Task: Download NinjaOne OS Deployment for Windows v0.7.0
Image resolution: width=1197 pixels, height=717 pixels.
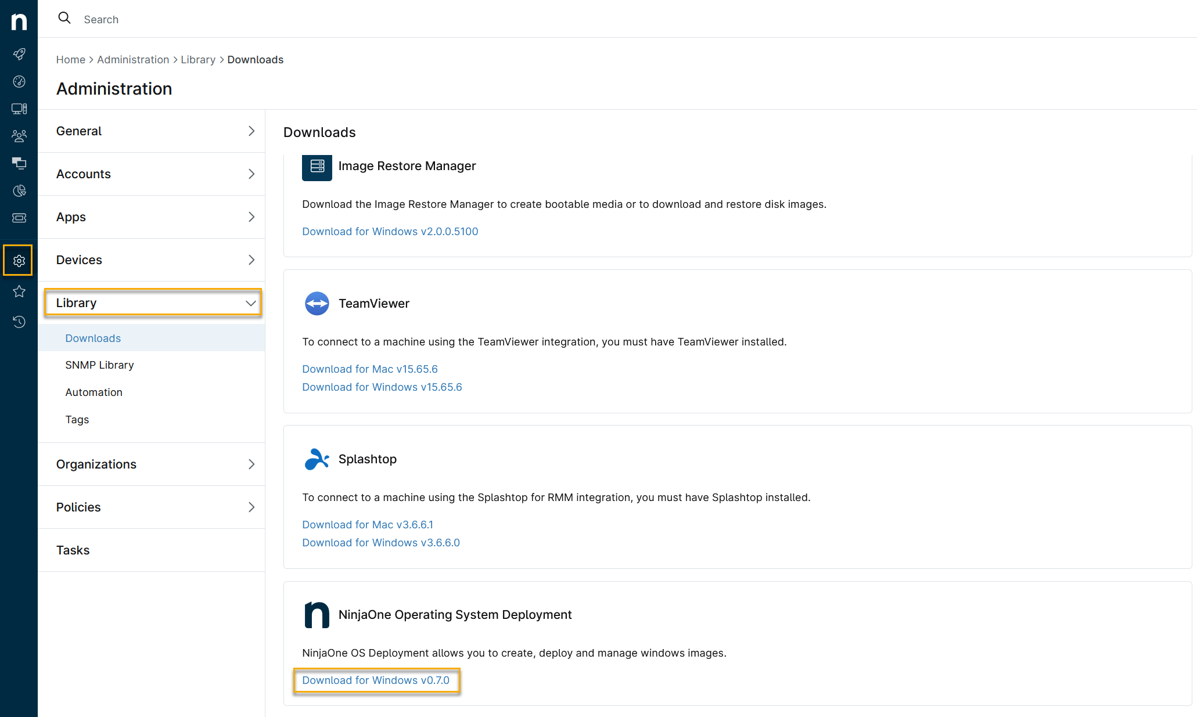Action: [376, 680]
